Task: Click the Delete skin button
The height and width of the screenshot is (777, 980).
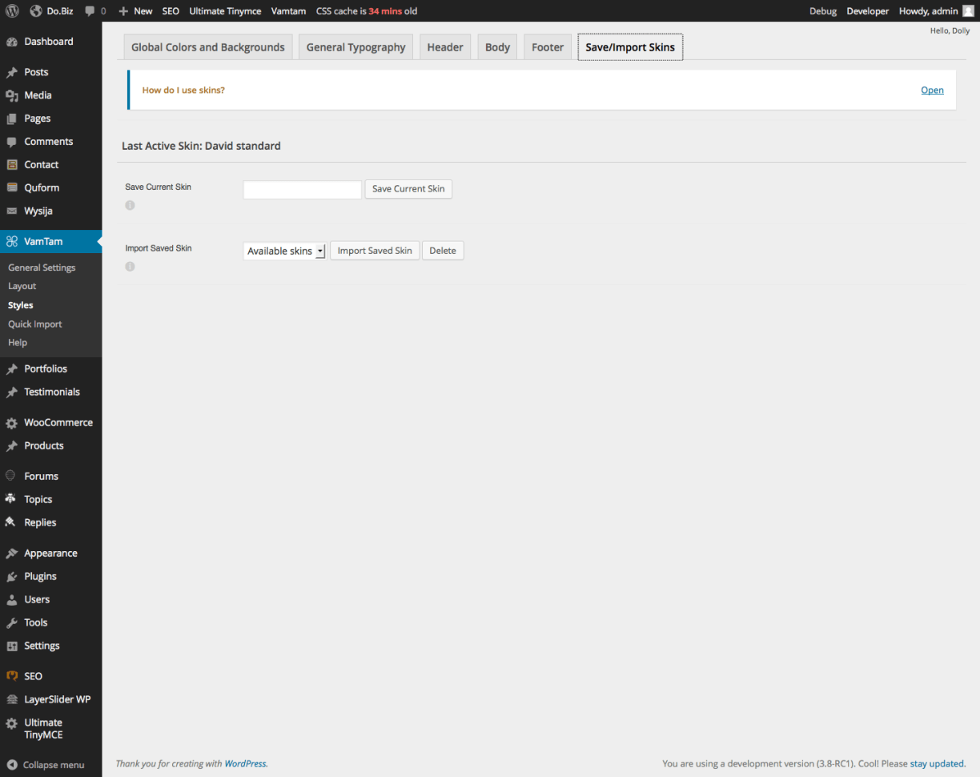Action: point(443,251)
